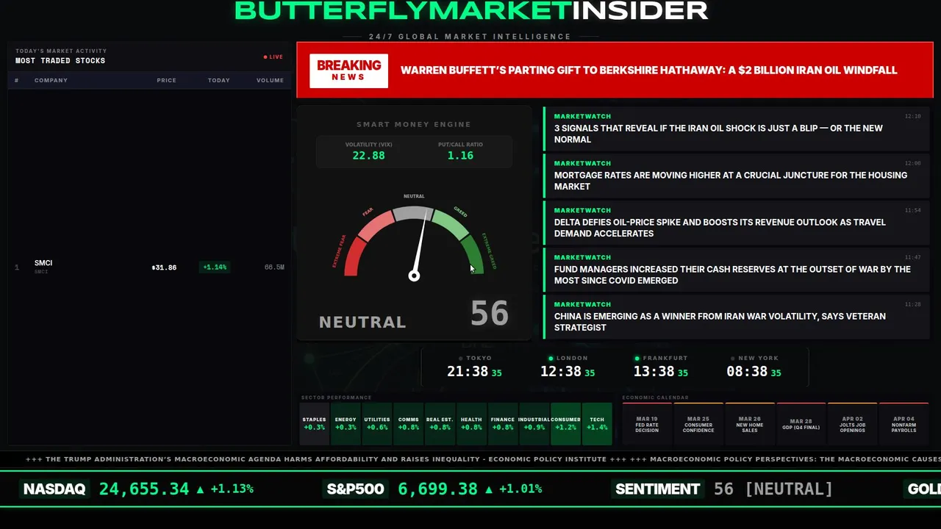Click SMCI price $31.86

[164, 267]
